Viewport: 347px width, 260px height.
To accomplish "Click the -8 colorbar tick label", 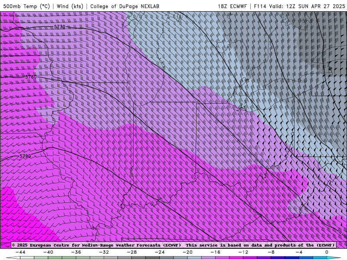I will point(272,252).
